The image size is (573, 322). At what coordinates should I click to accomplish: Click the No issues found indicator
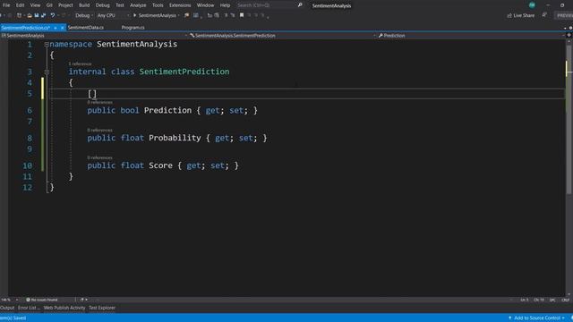coord(42,300)
